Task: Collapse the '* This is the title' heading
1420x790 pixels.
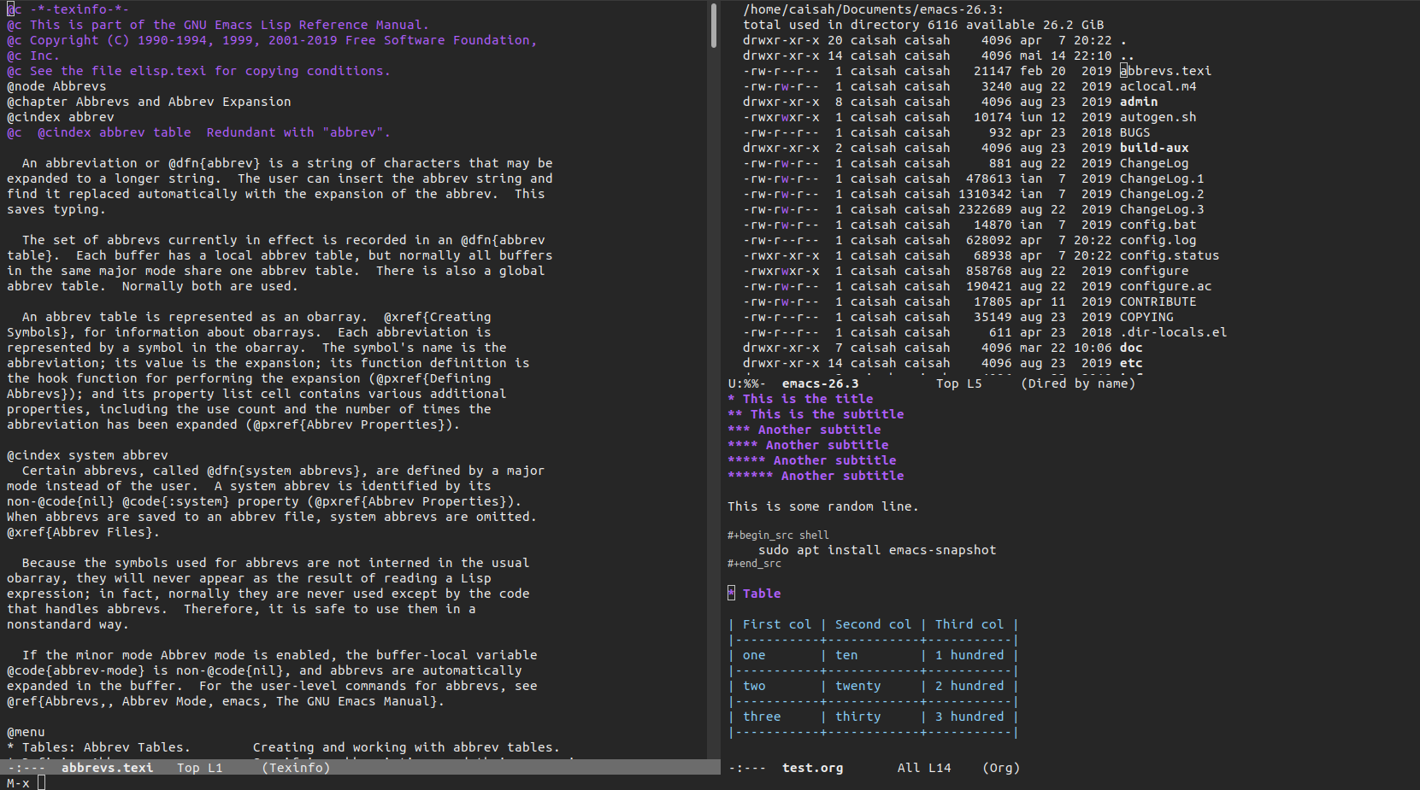Action: 800,399
